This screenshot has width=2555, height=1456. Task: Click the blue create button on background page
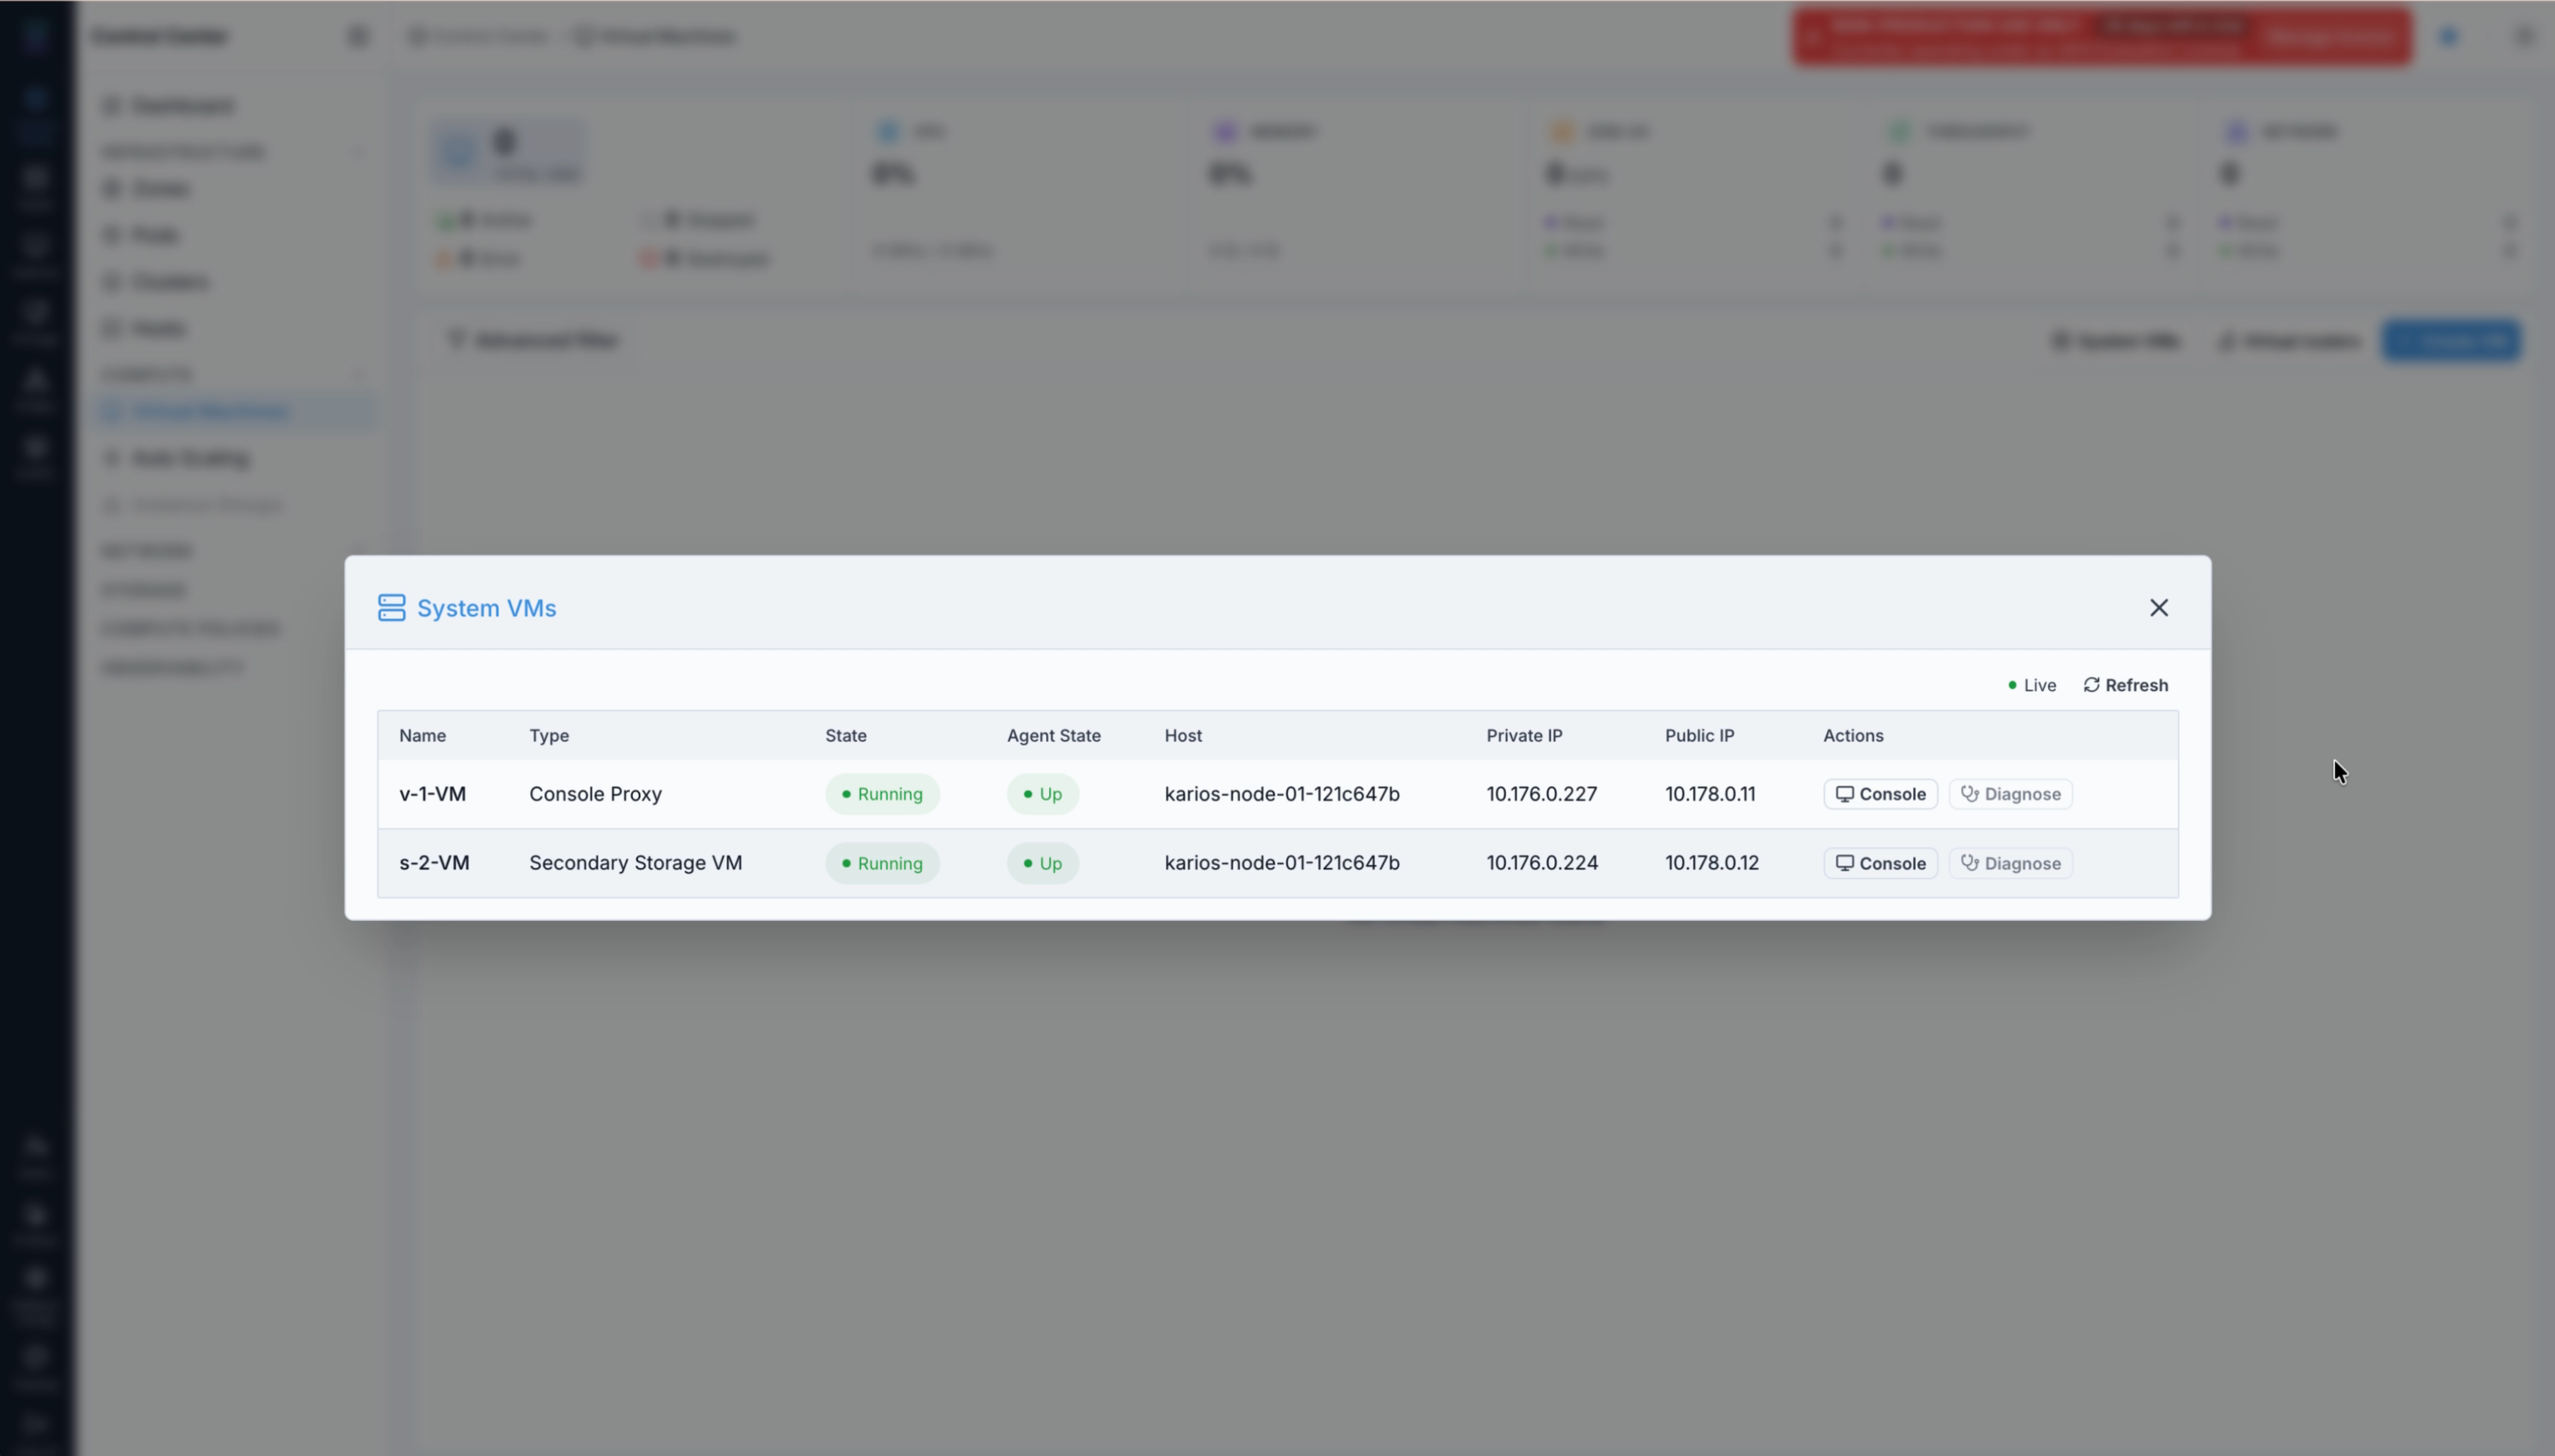(2451, 340)
